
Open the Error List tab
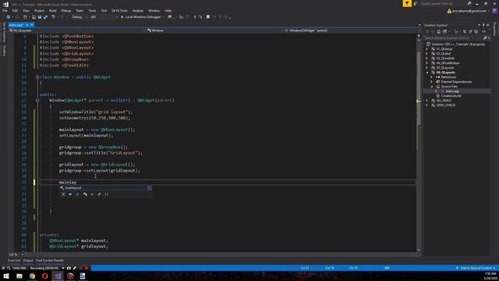14,261
